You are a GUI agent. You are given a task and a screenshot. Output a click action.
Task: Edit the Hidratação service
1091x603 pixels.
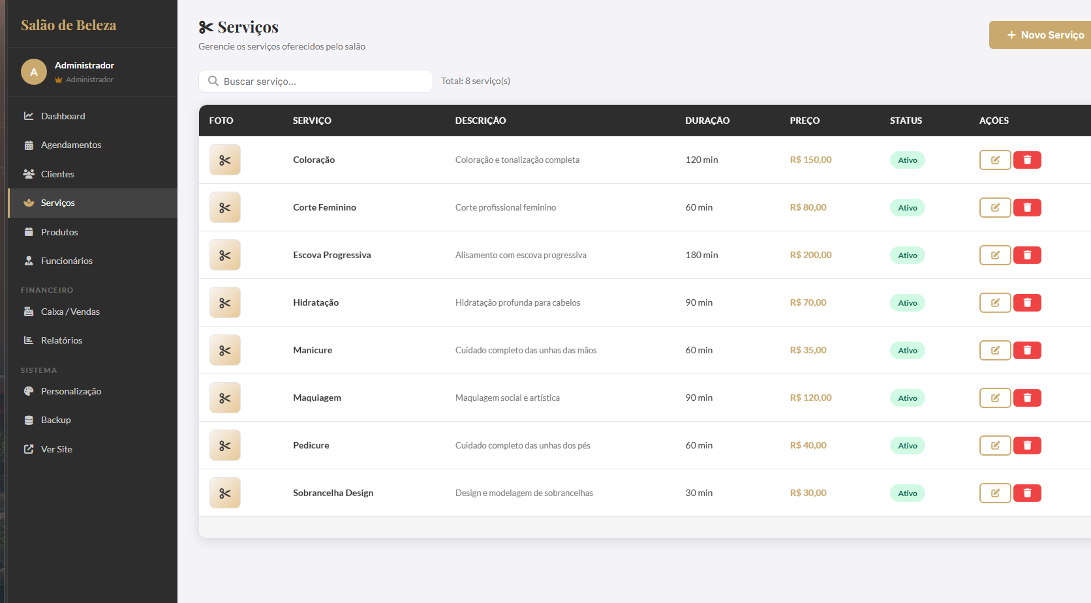[x=995, y=302]
